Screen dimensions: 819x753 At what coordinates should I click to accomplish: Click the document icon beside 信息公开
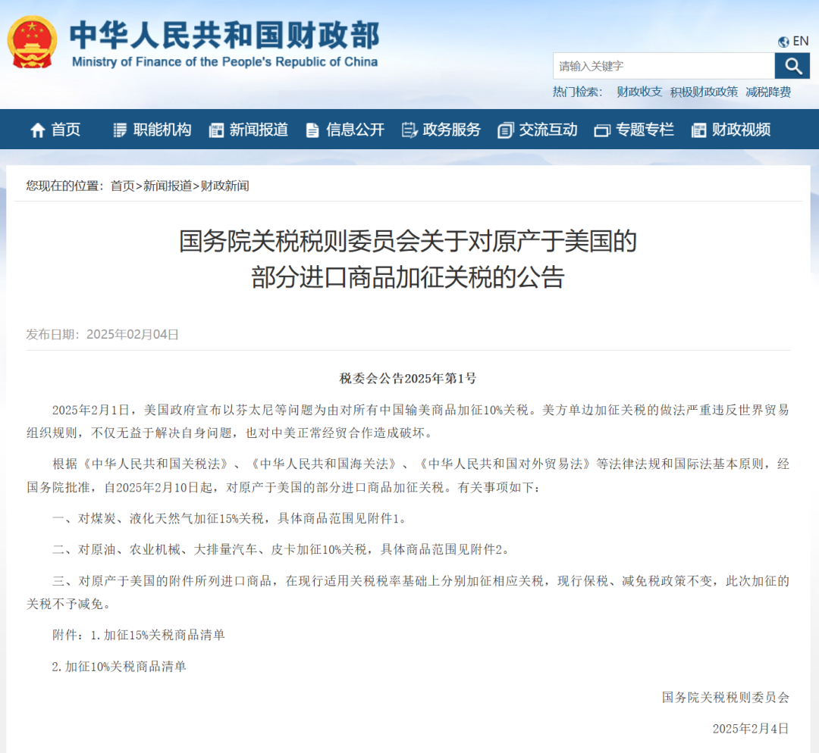[312, 129]
